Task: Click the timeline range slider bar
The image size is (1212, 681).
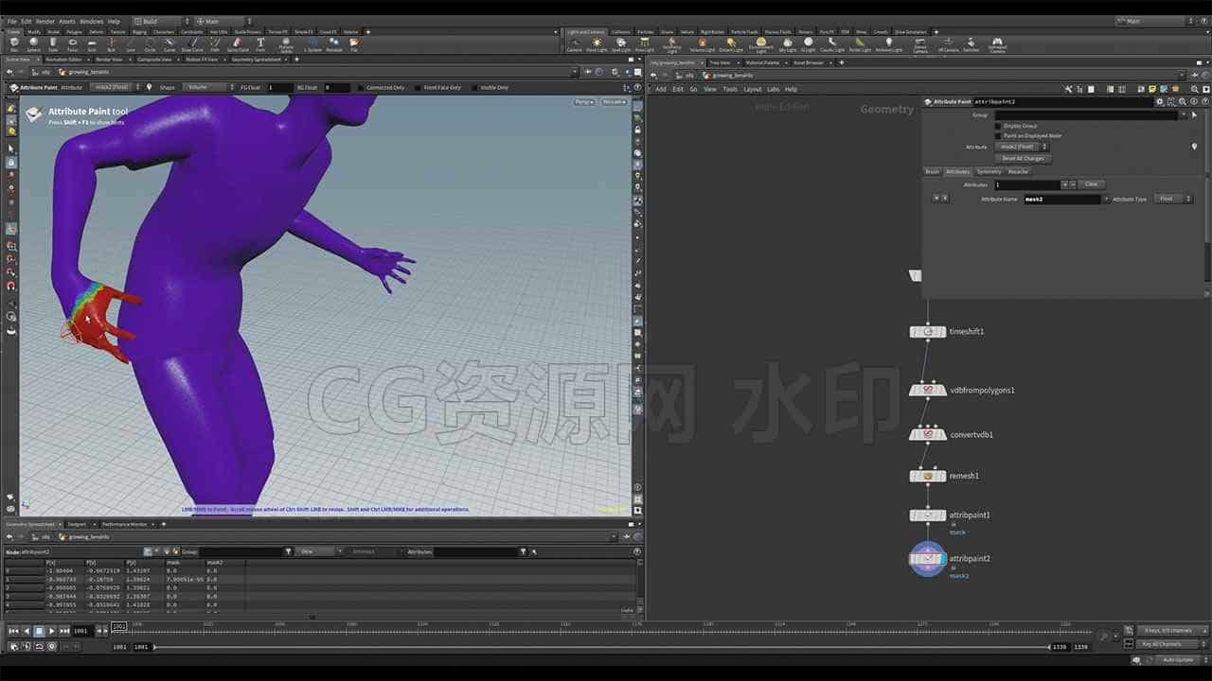Action: point(602,647)
